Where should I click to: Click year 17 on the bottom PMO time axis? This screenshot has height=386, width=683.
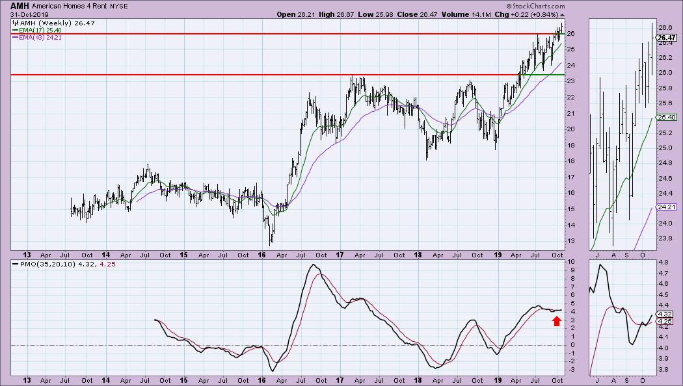click(x=340, y=380)
